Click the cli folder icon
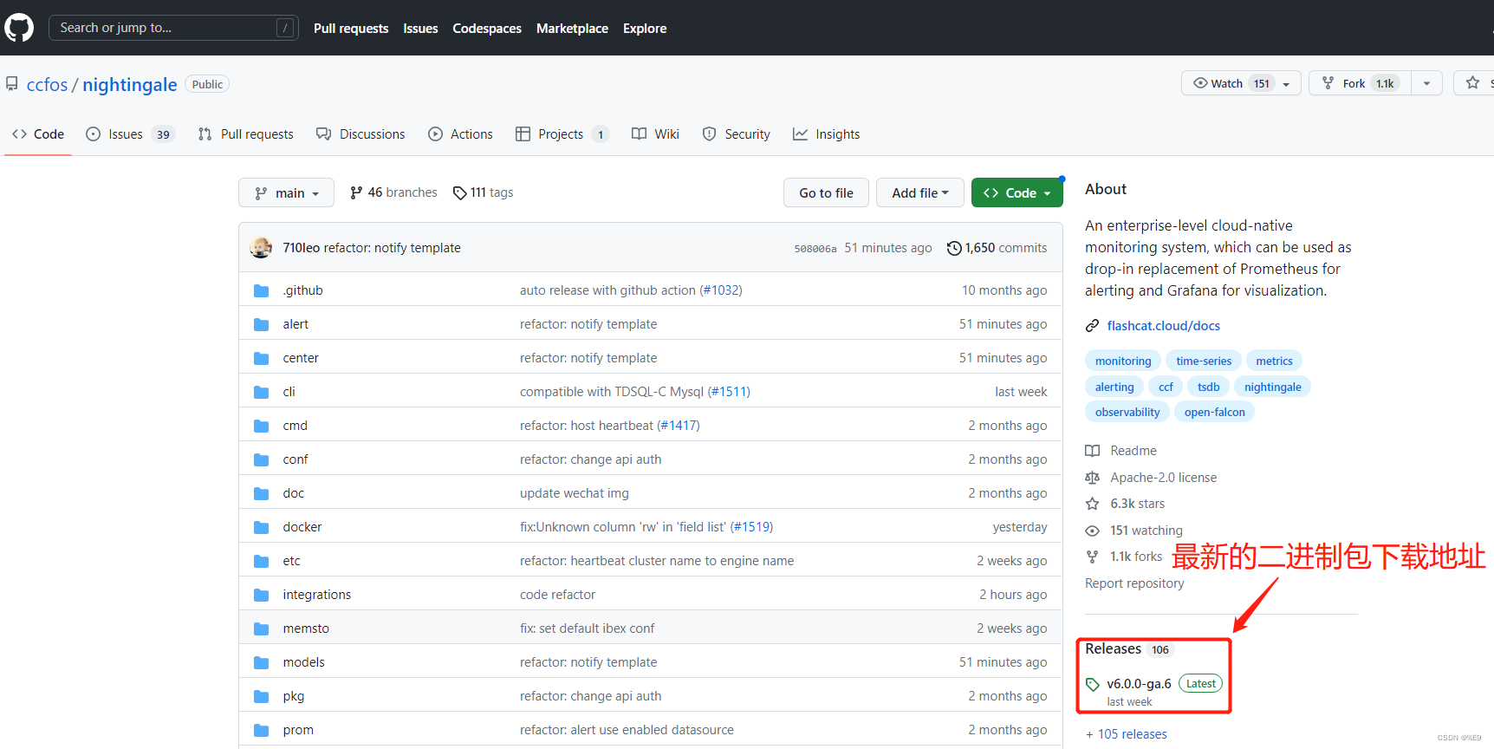This screenshot has width=1494, height=749. pos(261,392)
